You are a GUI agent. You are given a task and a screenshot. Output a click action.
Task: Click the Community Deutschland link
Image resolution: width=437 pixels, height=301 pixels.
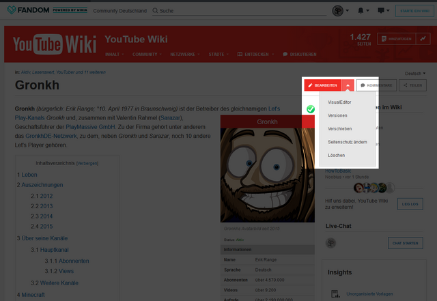120,11
